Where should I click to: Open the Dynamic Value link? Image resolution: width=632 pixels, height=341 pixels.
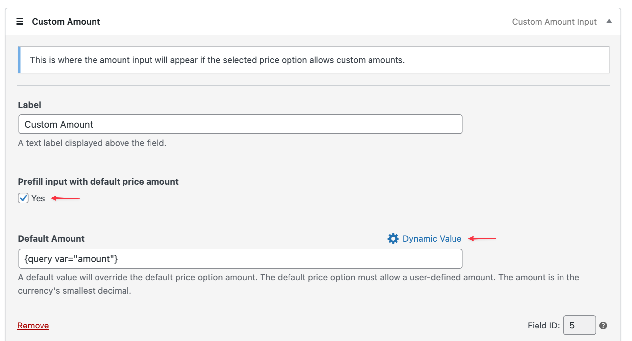tap(431, 239)
